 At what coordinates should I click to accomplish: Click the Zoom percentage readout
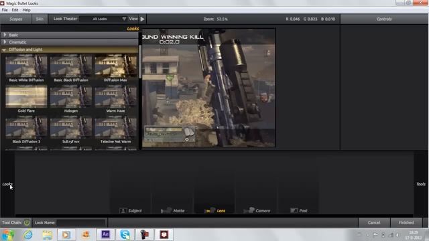215,19
